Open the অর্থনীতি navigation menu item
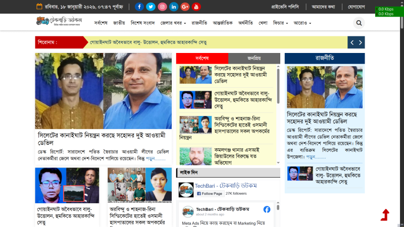 [245, 23]
